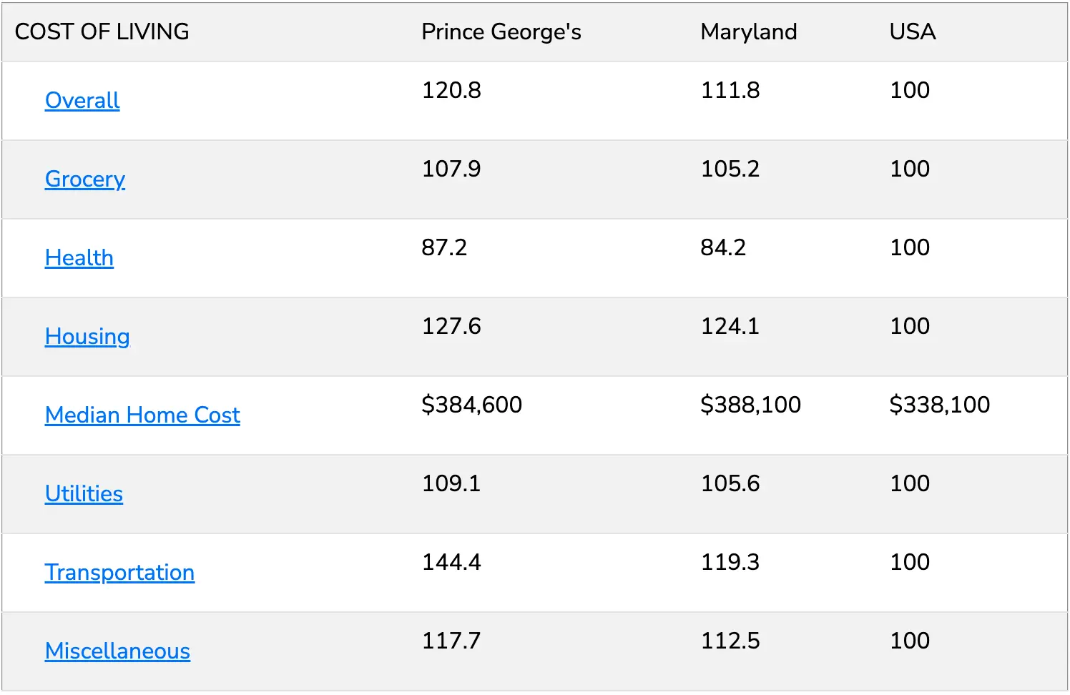Viewport: 1070px width, 695px height.
Task: Click the 144.4 transportation value
Action: 451,563
